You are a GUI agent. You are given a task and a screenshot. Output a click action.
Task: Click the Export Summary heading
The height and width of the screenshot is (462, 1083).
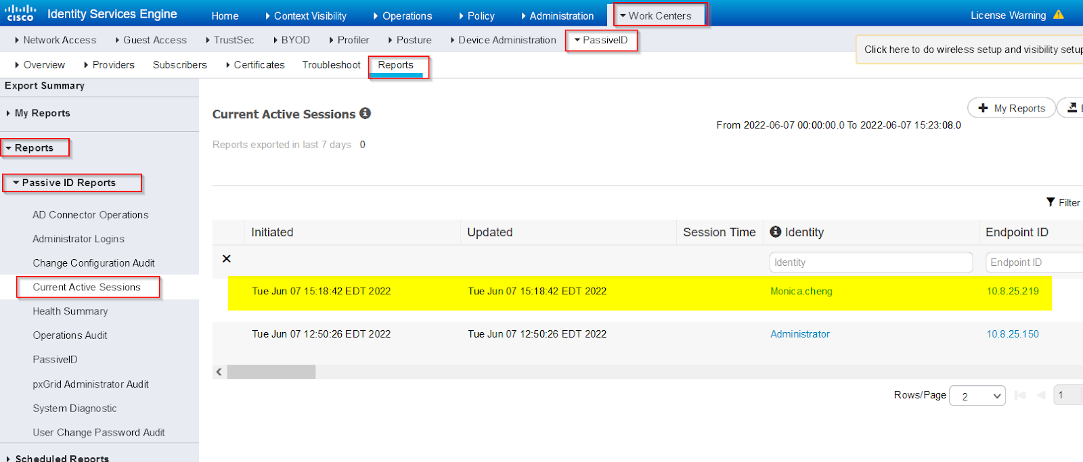pyautogui.click(x=45, y=86)
